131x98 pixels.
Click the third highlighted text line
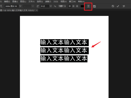click(64, 59)
